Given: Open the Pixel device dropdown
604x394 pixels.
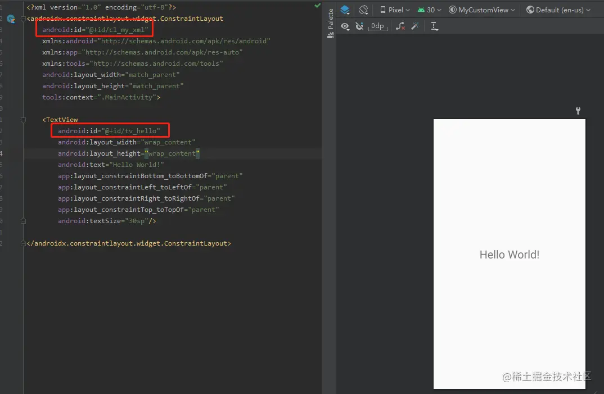Looking at the screenshot, I should (395, 10).
